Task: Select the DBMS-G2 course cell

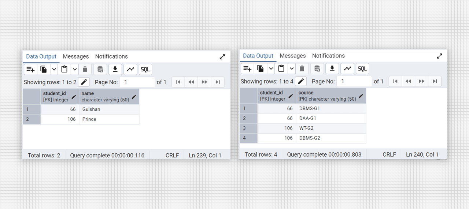Action: (x=331, y=138)
